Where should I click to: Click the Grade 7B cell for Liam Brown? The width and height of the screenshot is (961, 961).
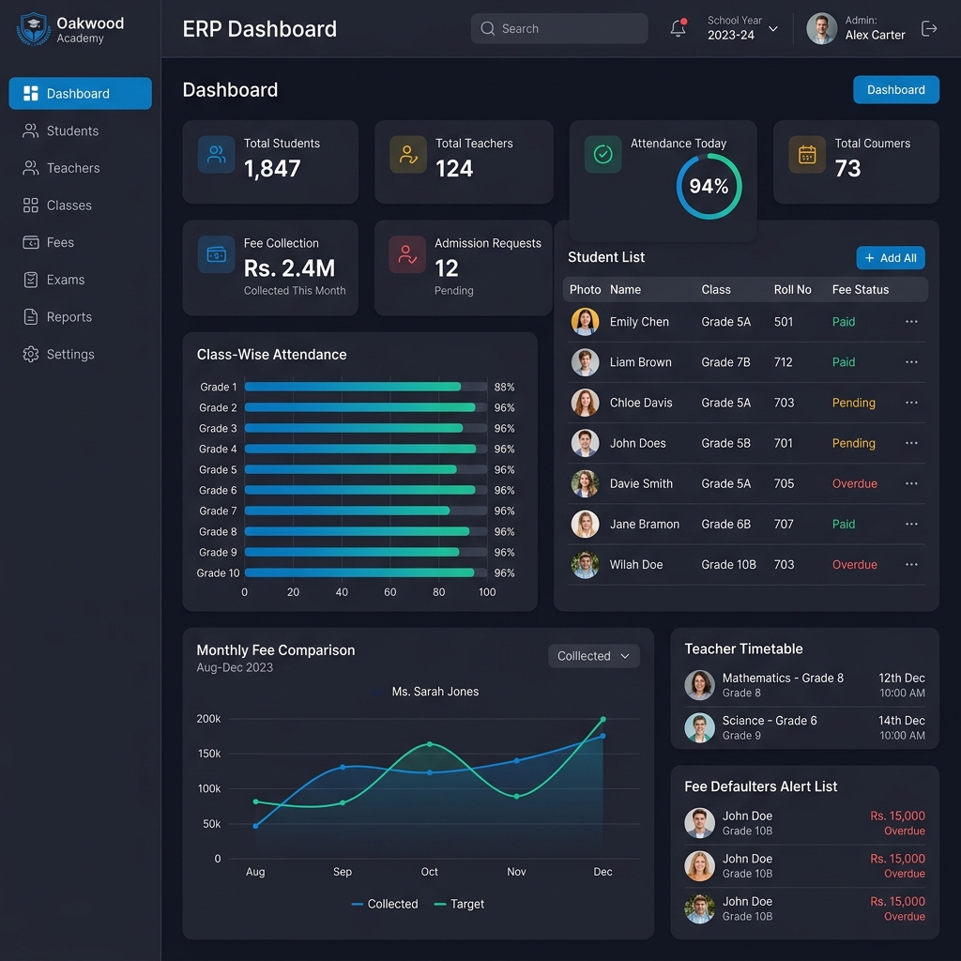click(x=725, y=362)
